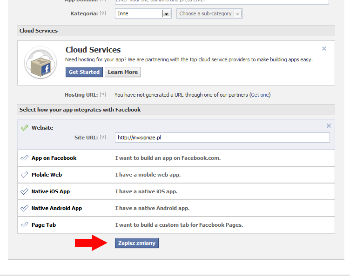
Task: Click the Site URL input field
Action: click(x=222, y=138)
